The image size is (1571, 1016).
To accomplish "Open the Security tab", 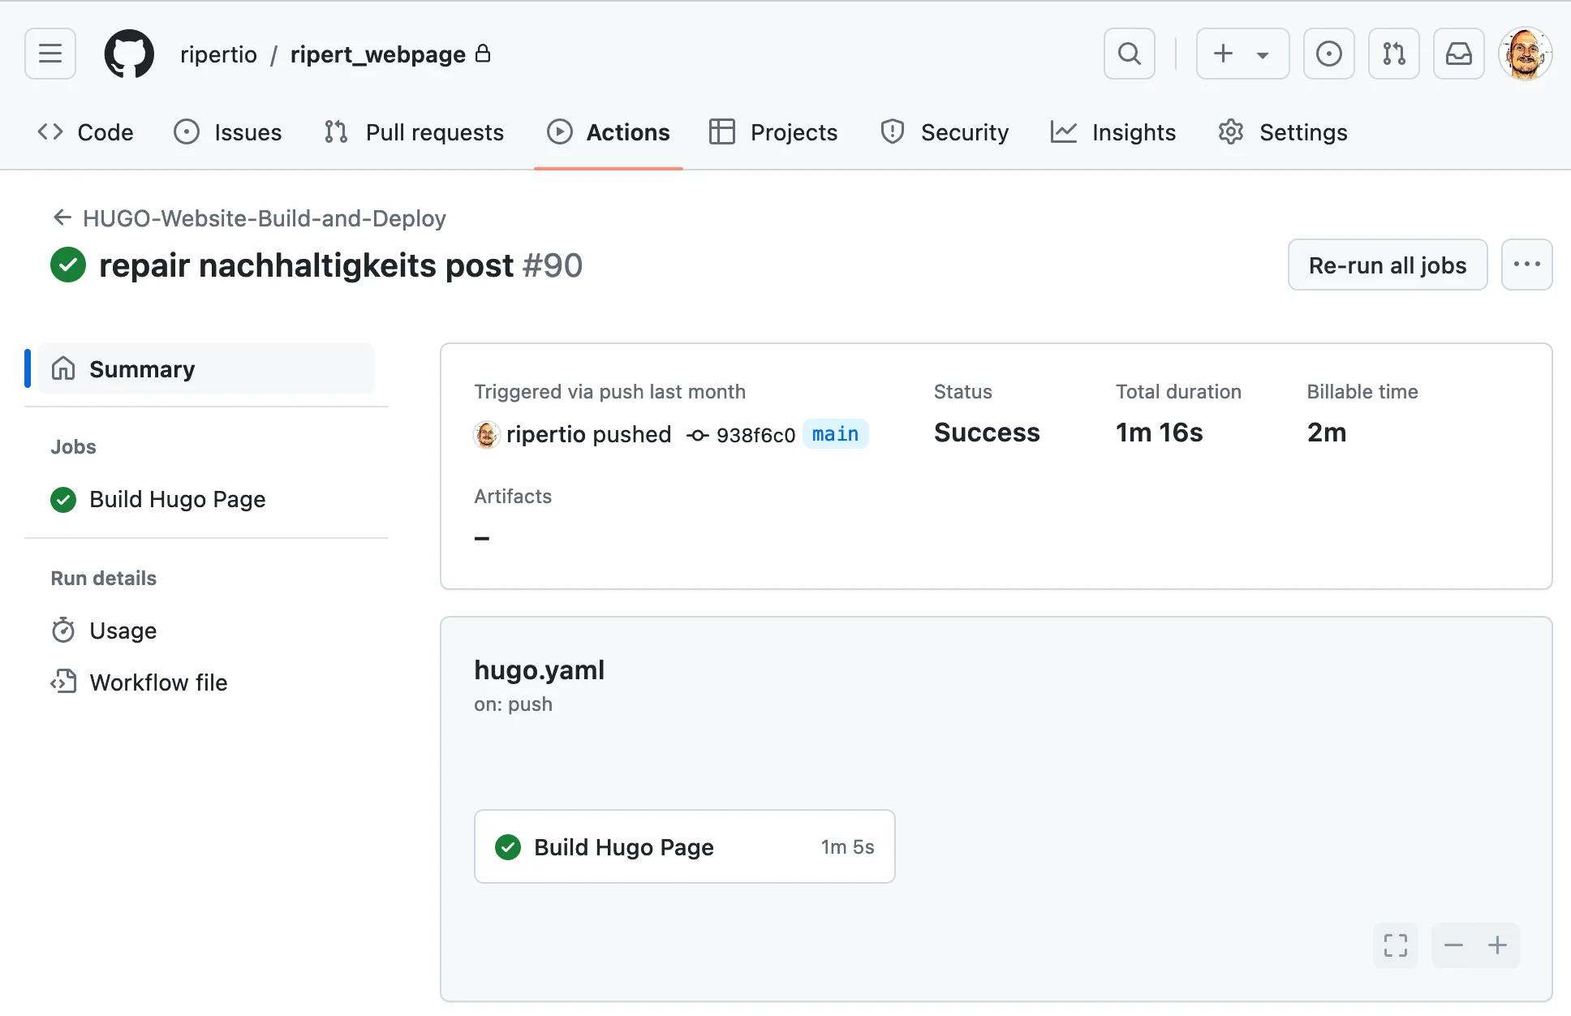I will 945,131.
